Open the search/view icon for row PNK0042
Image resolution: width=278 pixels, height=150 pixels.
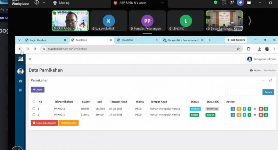pos(232,109)
